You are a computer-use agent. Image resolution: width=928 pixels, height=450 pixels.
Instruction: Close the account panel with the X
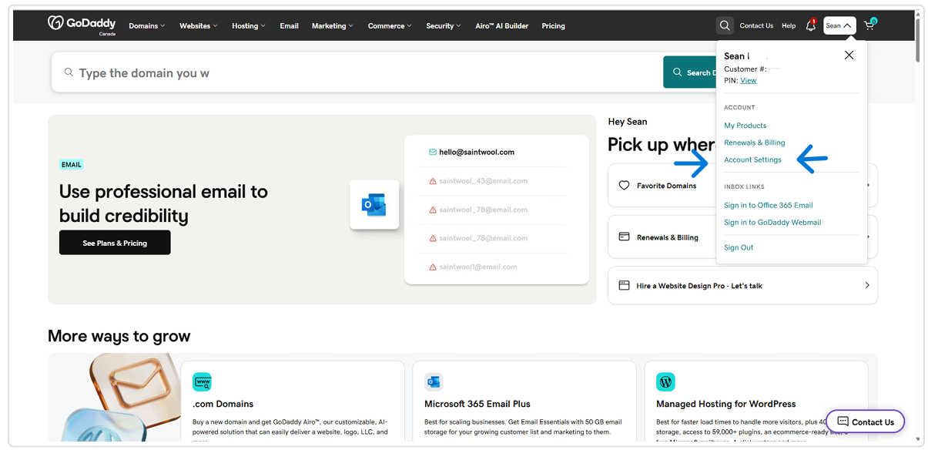point(849,55)
